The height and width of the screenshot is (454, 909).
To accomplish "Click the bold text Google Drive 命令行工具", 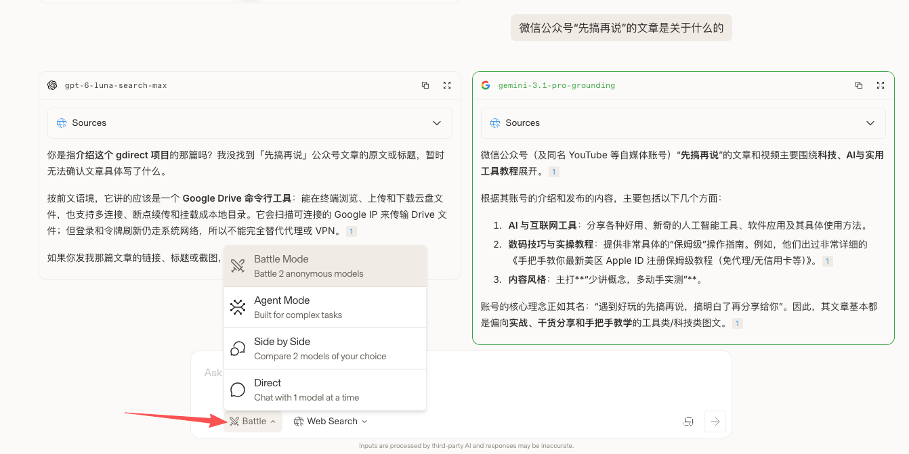I will [x=237, y=198].
